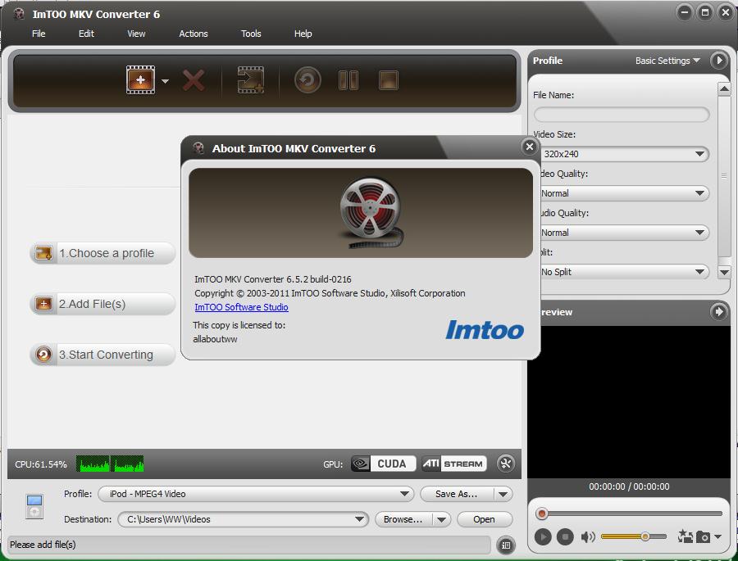Open the Edit menu
This screenshot has height=561, width=738.
pos(86,34)
